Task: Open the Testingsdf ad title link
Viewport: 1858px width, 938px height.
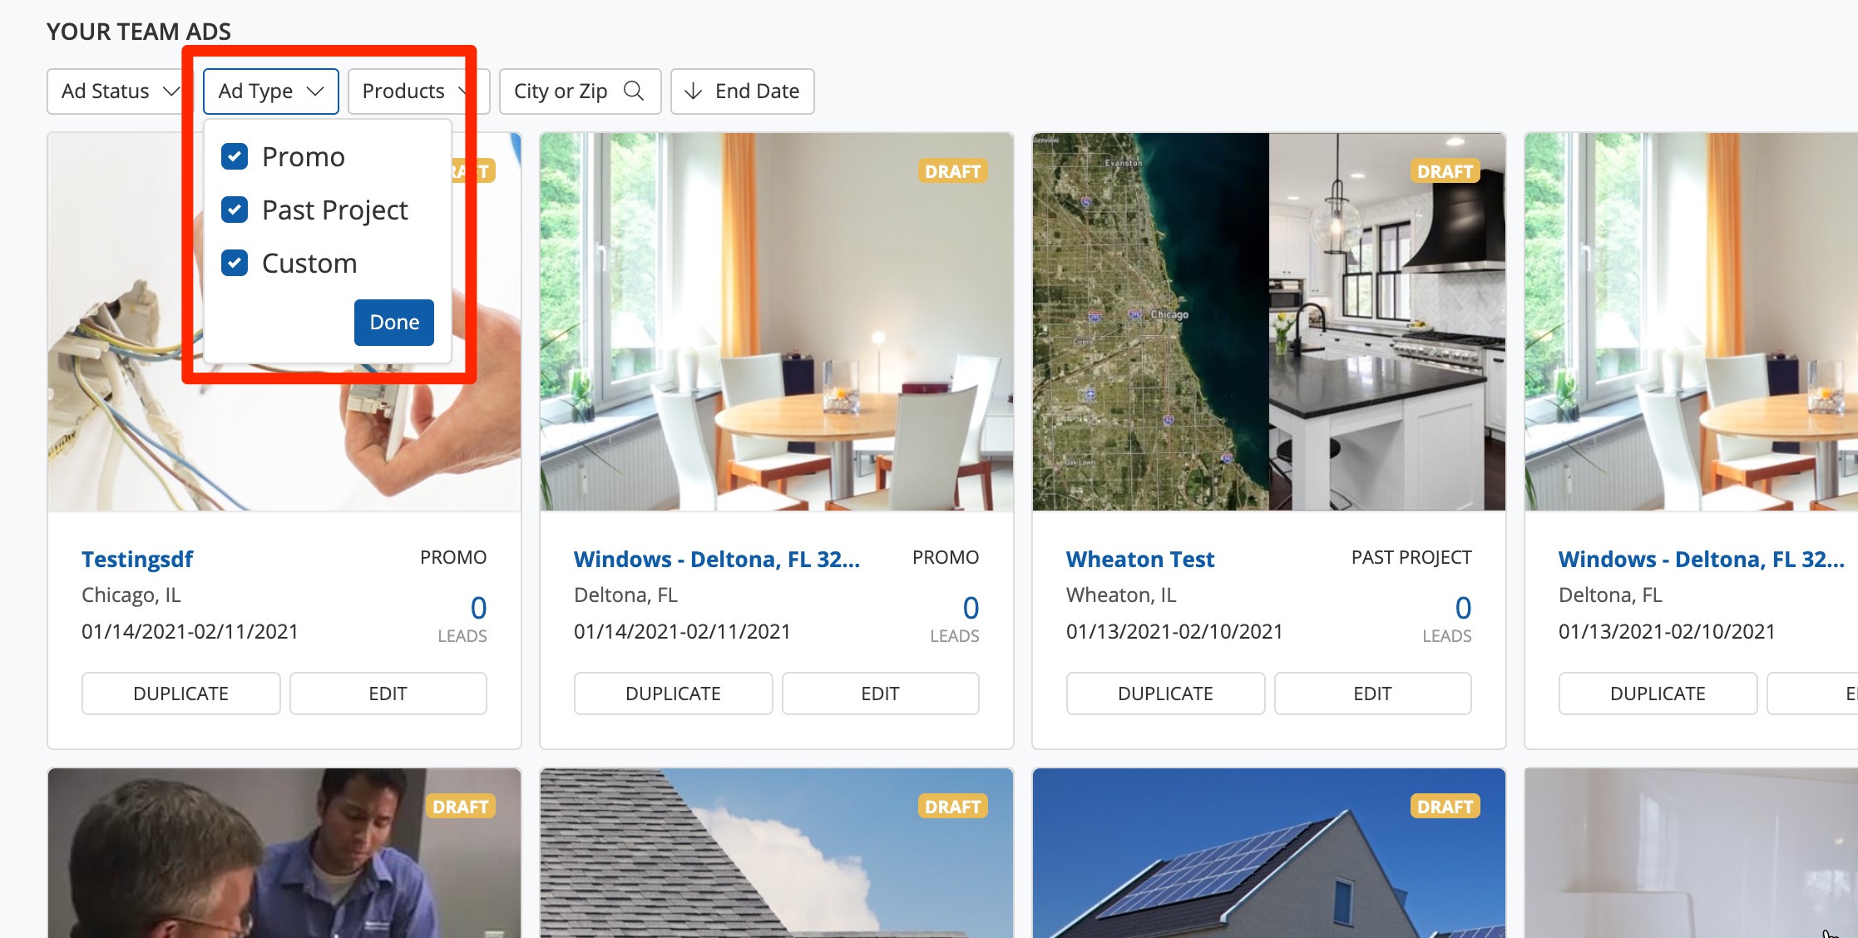Action: pyautogui.click(x=137, y=559)
